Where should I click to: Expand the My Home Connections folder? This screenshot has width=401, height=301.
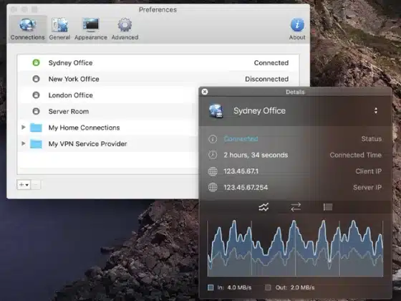coord(23,128)
